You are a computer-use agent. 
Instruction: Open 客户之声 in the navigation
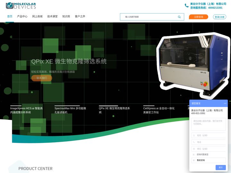80,16
